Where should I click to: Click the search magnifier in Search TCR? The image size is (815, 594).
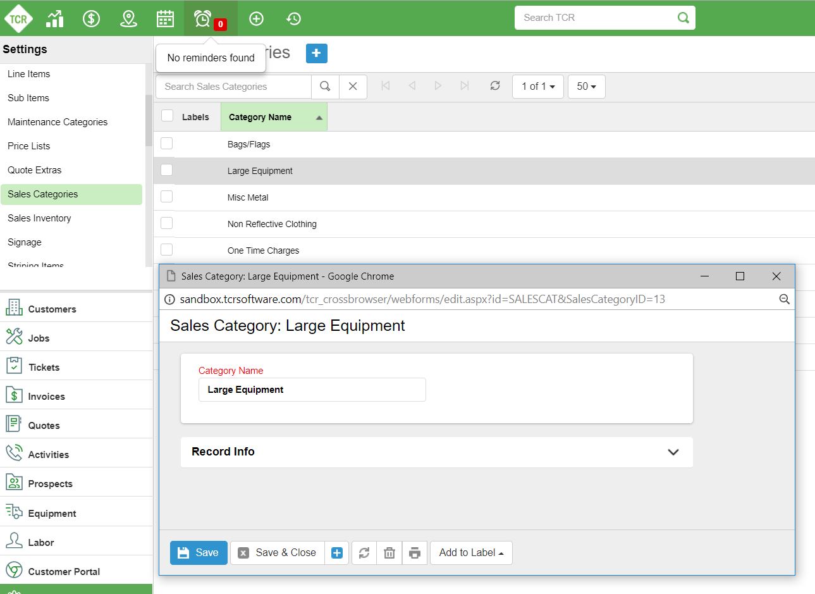683,18
